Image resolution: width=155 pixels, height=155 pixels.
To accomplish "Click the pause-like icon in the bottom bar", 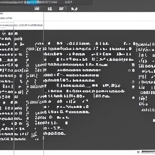I will (x=138, y=152).
